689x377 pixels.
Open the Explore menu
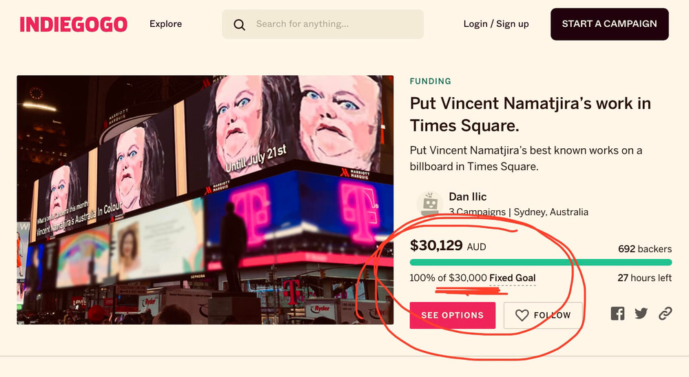point(165,24)
